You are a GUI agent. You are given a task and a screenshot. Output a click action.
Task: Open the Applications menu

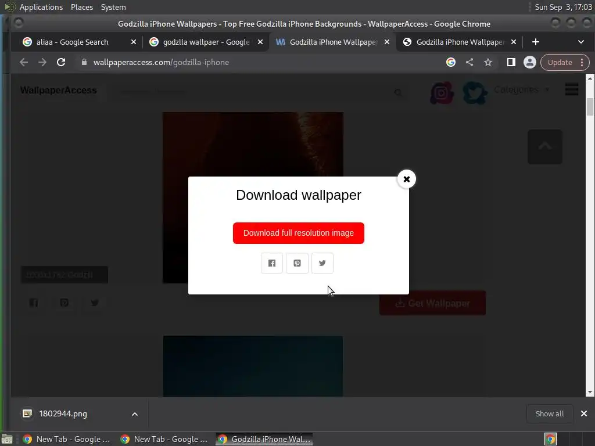click(41, 7)
